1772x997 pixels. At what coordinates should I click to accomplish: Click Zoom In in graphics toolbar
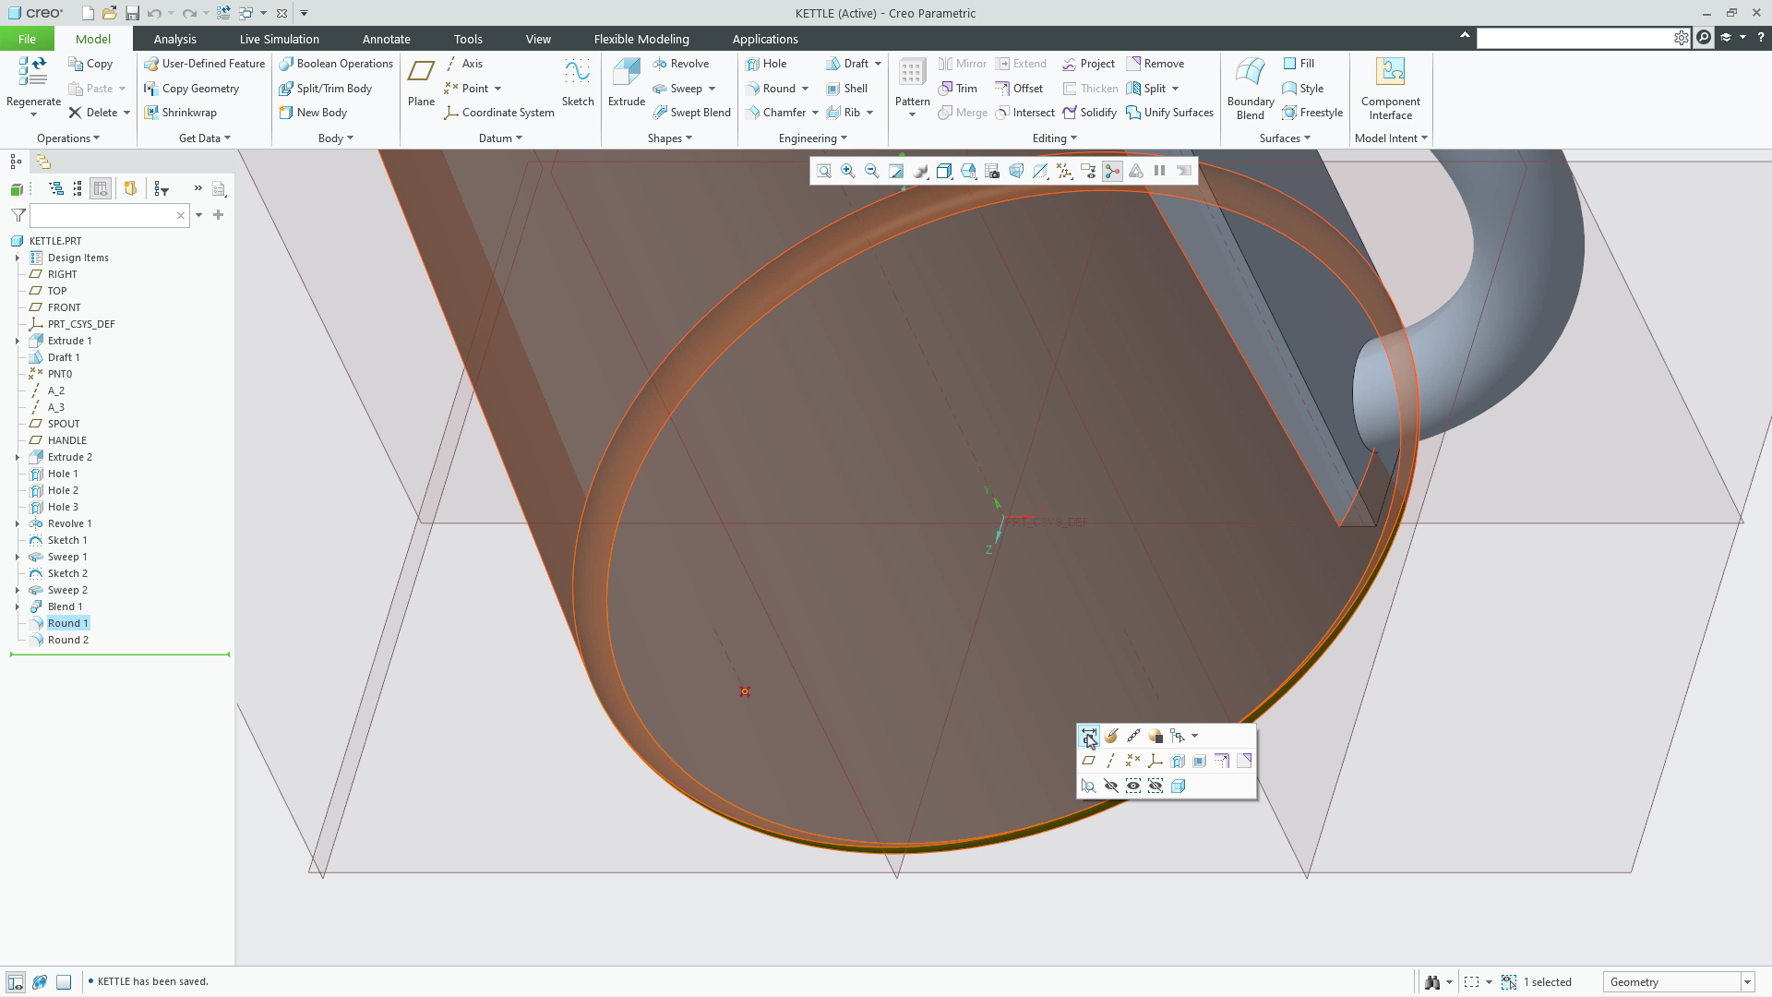click(848, 171)
